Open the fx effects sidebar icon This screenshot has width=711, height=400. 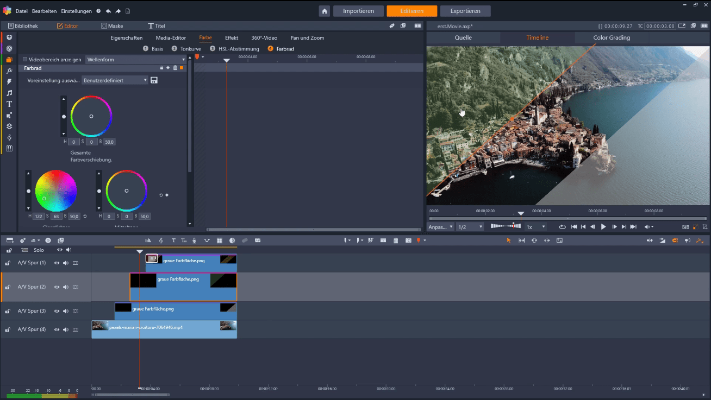(x=9, y=71)
